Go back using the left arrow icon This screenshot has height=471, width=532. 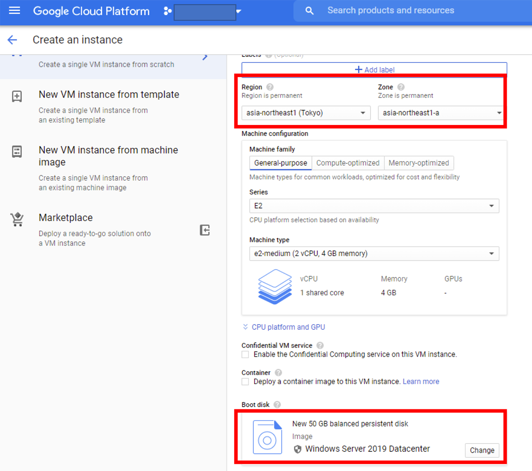(12, 40)
